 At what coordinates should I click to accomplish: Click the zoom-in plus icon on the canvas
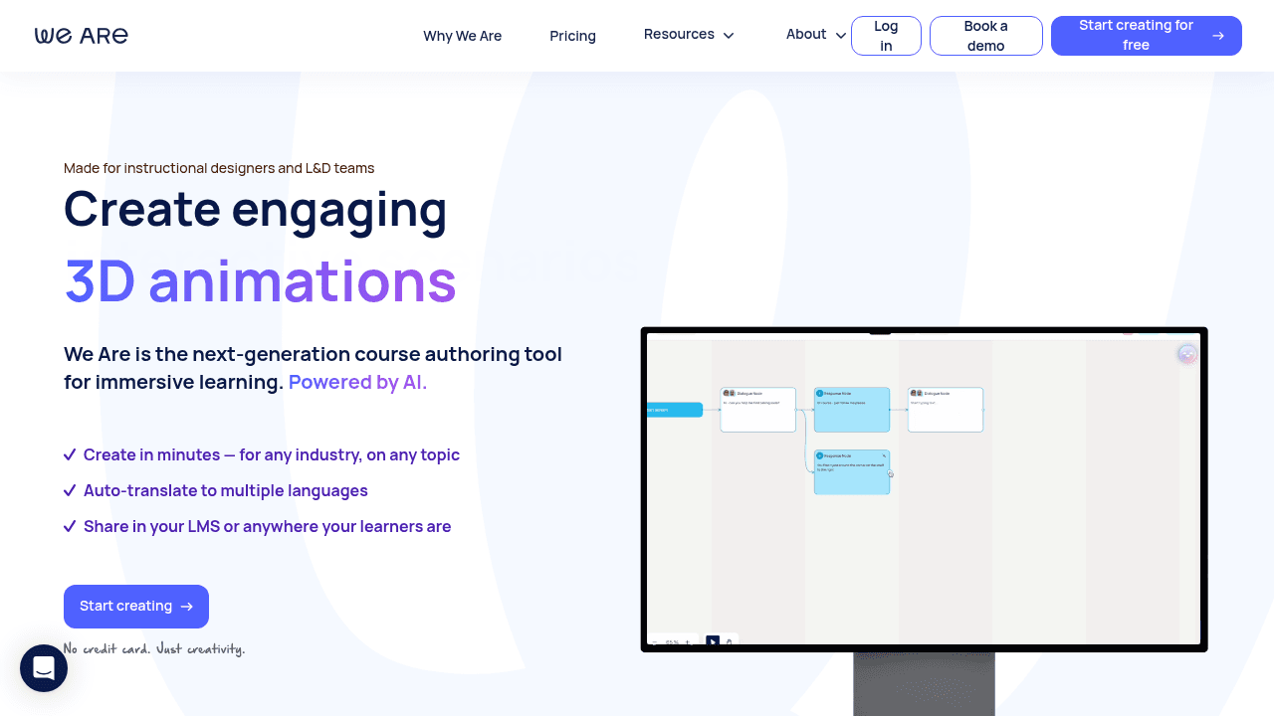point(687,641)
